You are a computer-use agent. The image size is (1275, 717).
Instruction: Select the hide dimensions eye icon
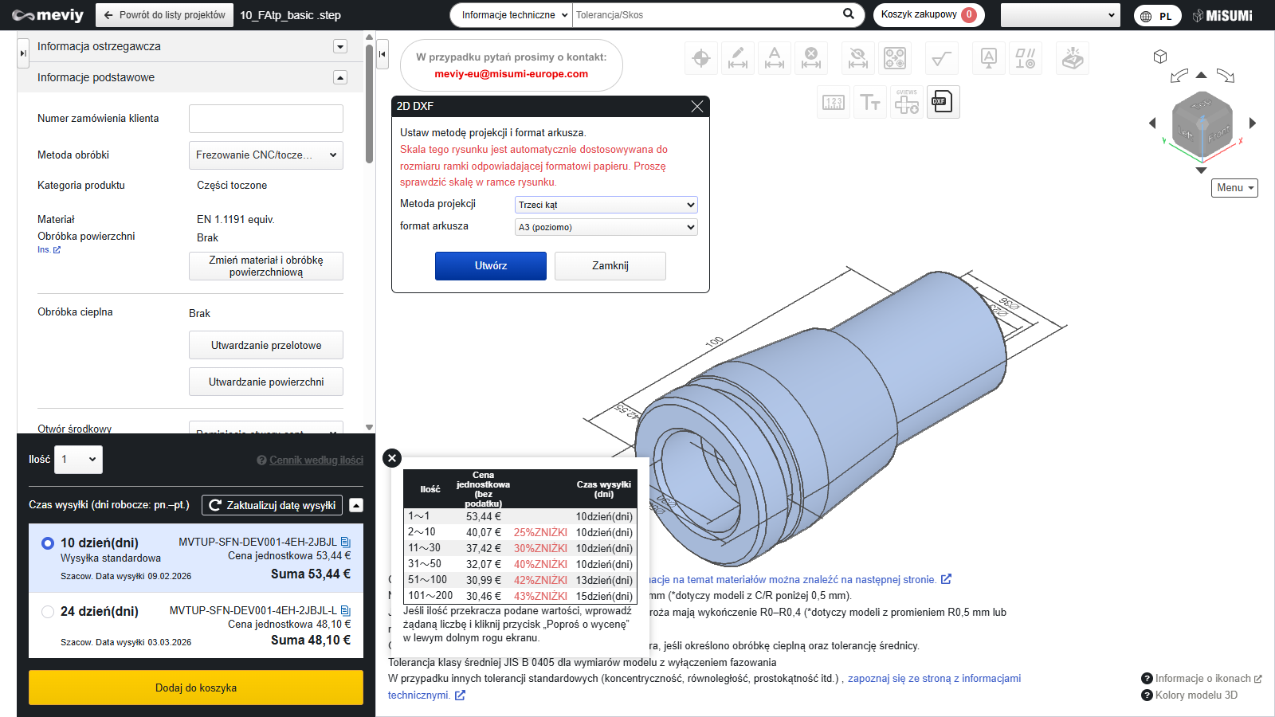[857, 58]
